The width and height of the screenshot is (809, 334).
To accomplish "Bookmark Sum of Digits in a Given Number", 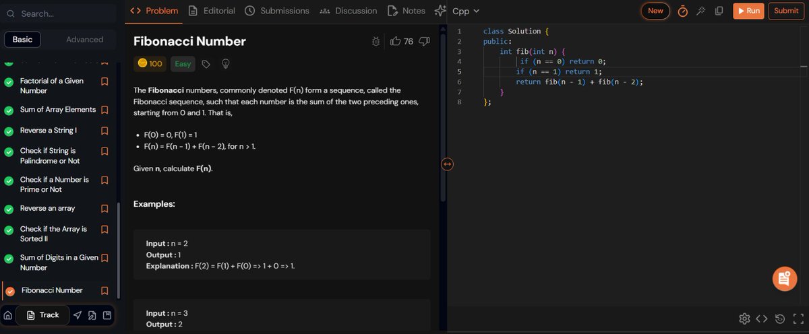I will [104, 259].
